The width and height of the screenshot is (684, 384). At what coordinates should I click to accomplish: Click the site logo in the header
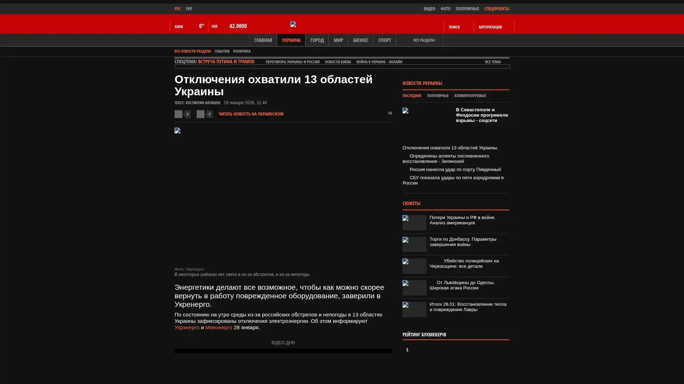pos(293,24)
